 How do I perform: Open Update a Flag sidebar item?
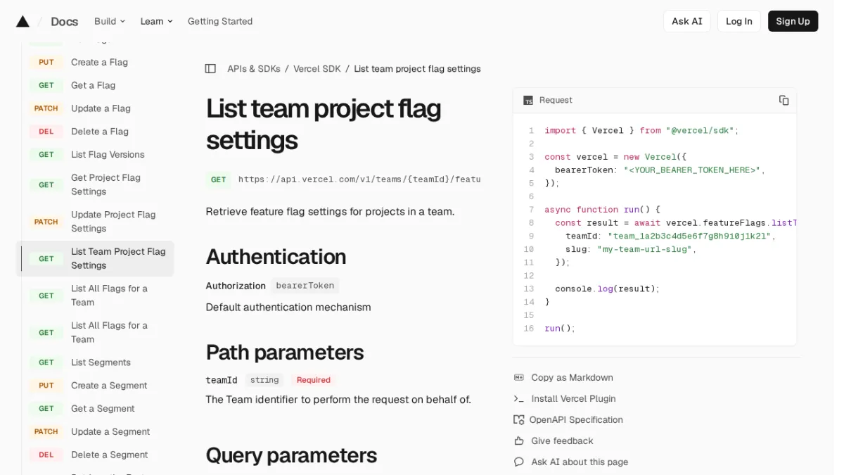(95, 108)
